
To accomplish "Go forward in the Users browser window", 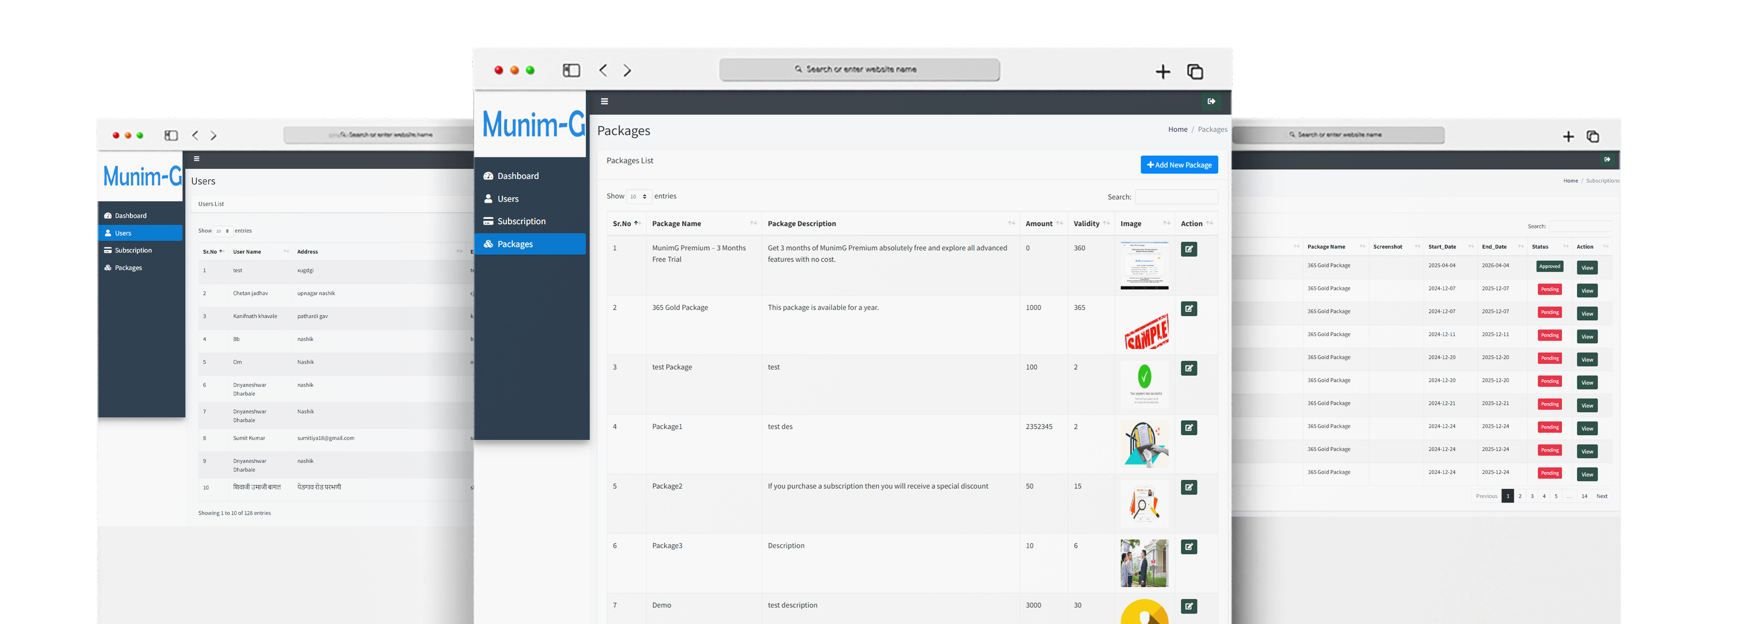I will 213,136.
